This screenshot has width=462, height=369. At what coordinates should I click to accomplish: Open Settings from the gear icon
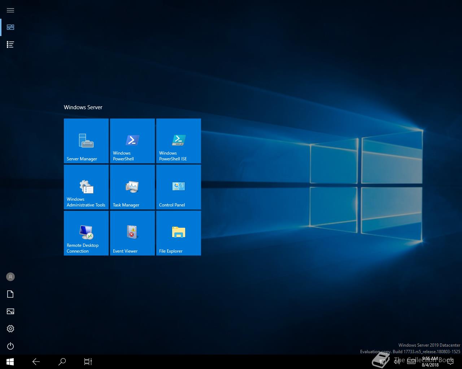10,329
